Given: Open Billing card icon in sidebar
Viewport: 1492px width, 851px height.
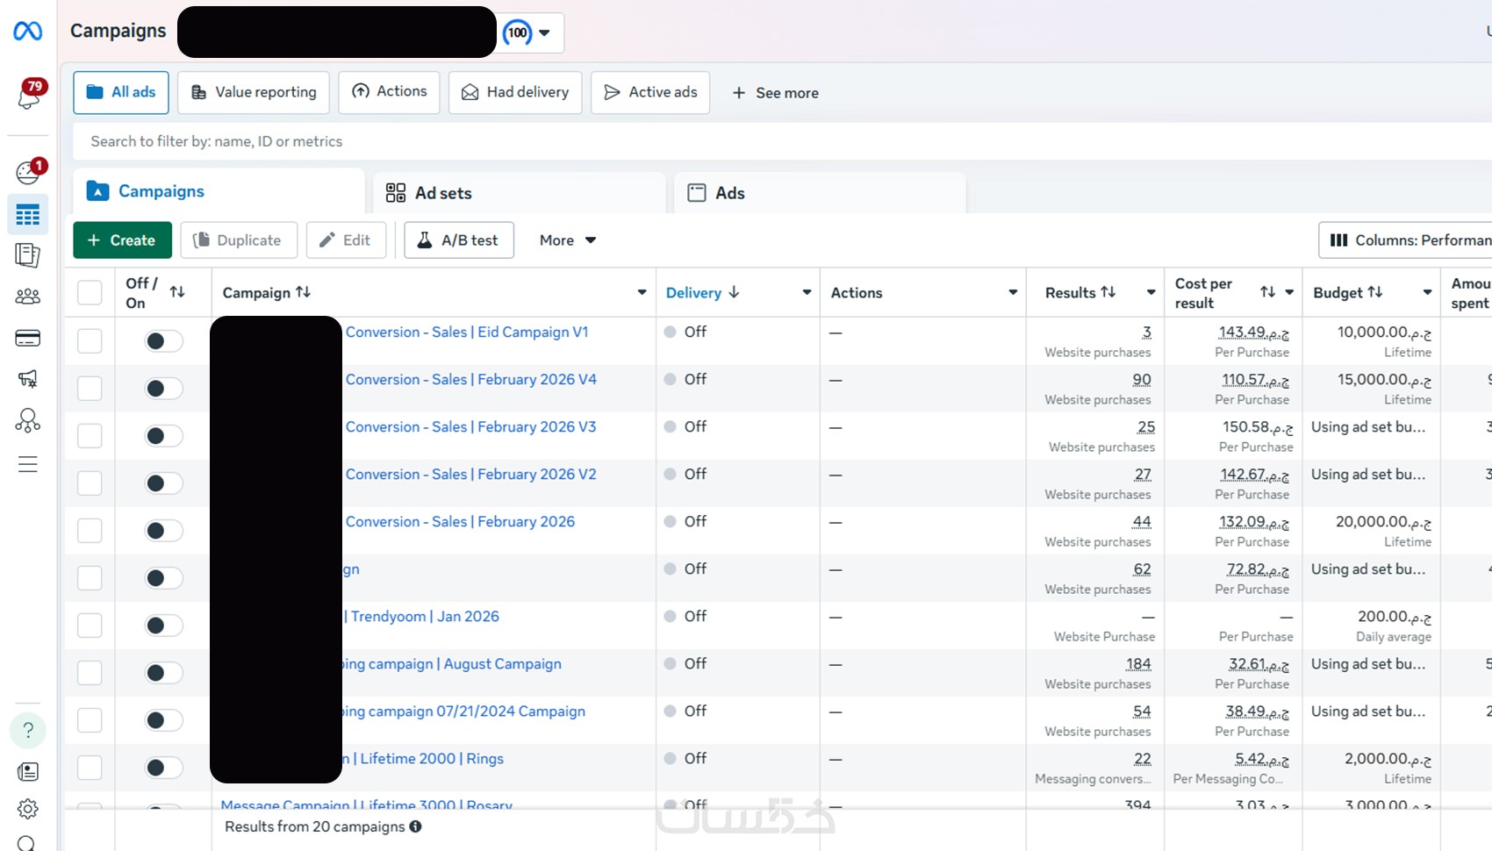Looking at the screenshot, I should click(x=28, y=338).
